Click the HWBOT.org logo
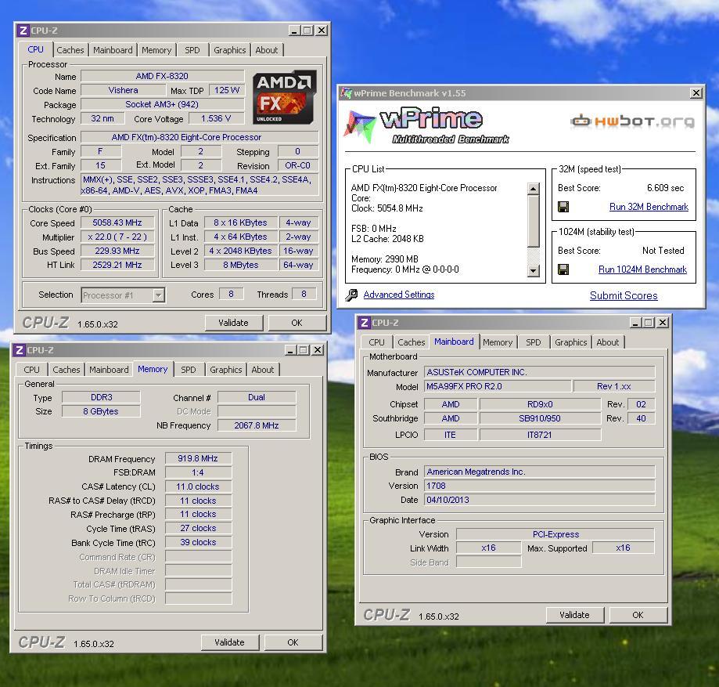719x687 pixels. (x=633, y=121)
